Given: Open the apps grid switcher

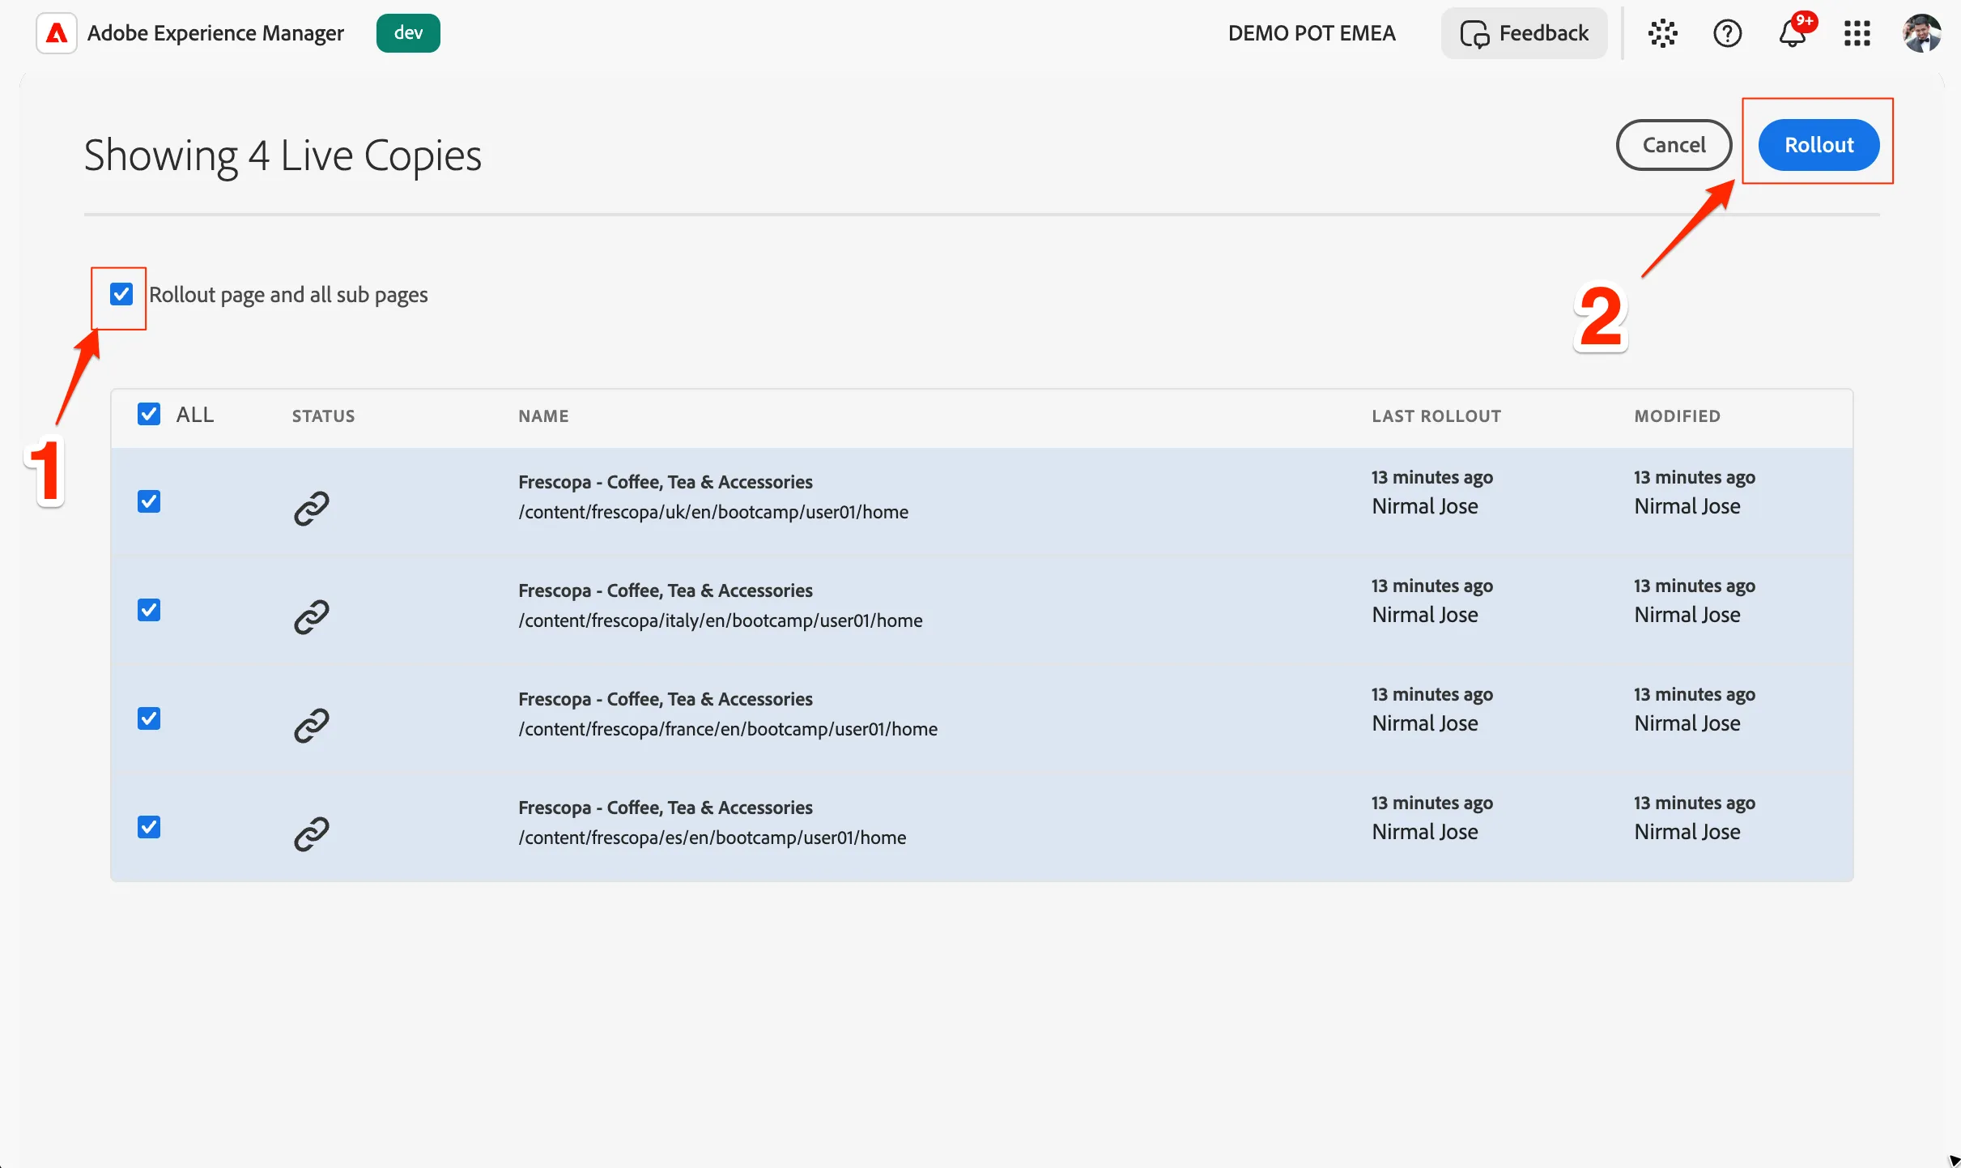Looking at the screenshot, I should click(1857, 33).
